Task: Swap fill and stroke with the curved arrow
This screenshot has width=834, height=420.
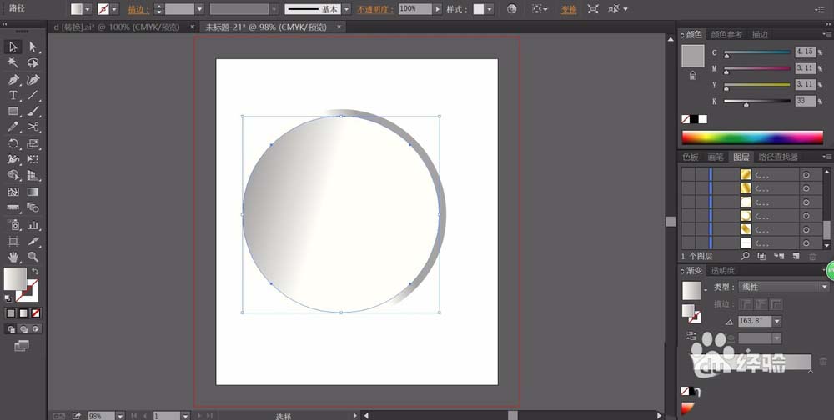Action: (36, 271)
